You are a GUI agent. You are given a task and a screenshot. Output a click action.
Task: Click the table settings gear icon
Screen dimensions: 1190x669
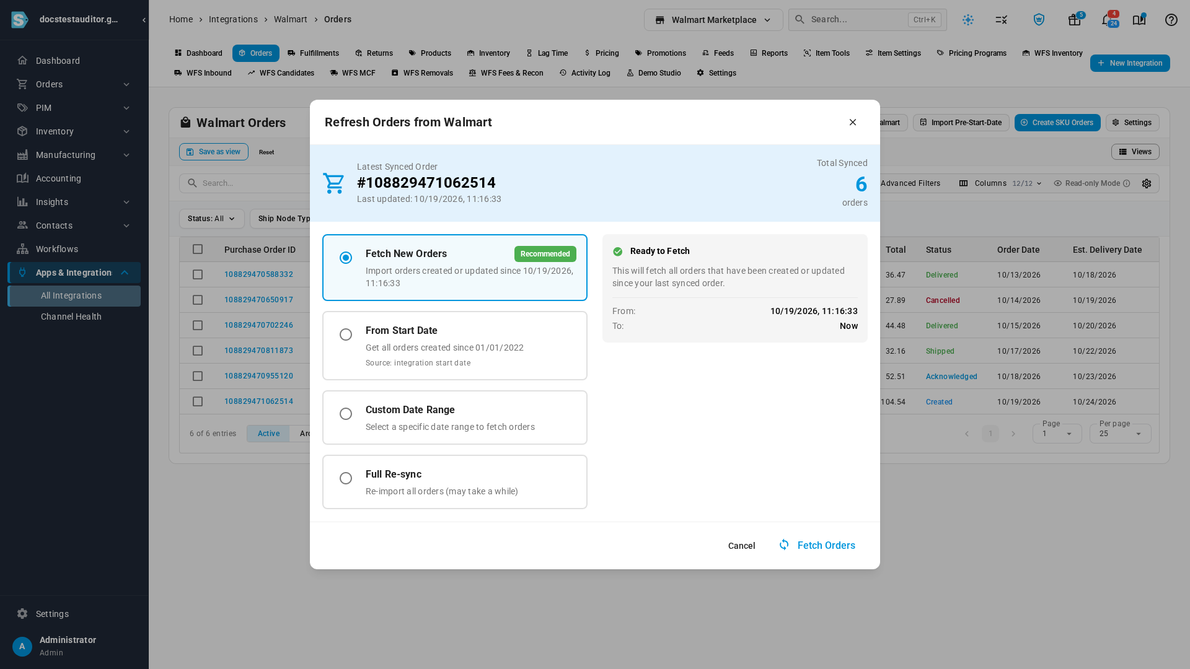pyautogui.click(x=1146, y=183)
